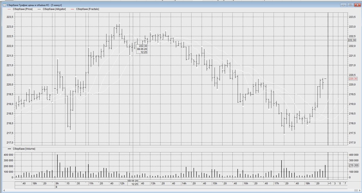This screenshot has width=362, height=193.
Task: Click the red Price legend line sample
Action: point(9,9)
